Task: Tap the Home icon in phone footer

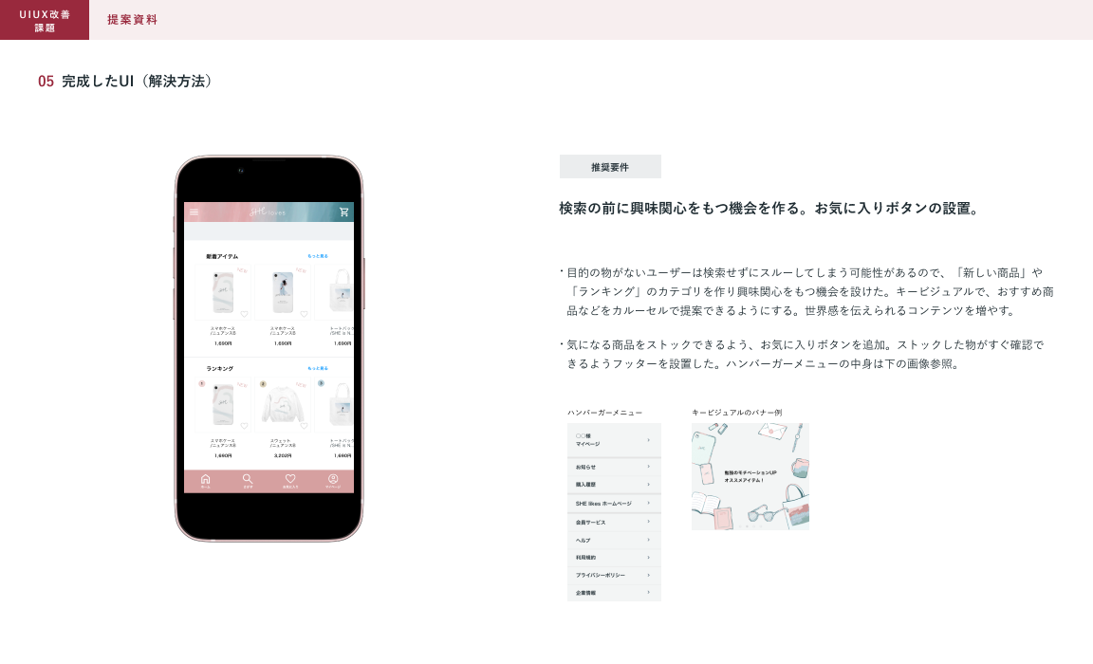Action: click(x=205, y=480)
